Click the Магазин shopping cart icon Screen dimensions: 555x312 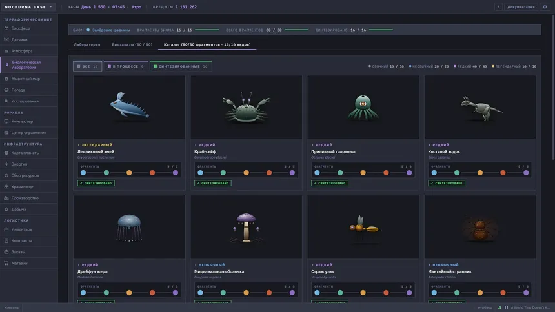pyautogui.click(x=6, y=264)
